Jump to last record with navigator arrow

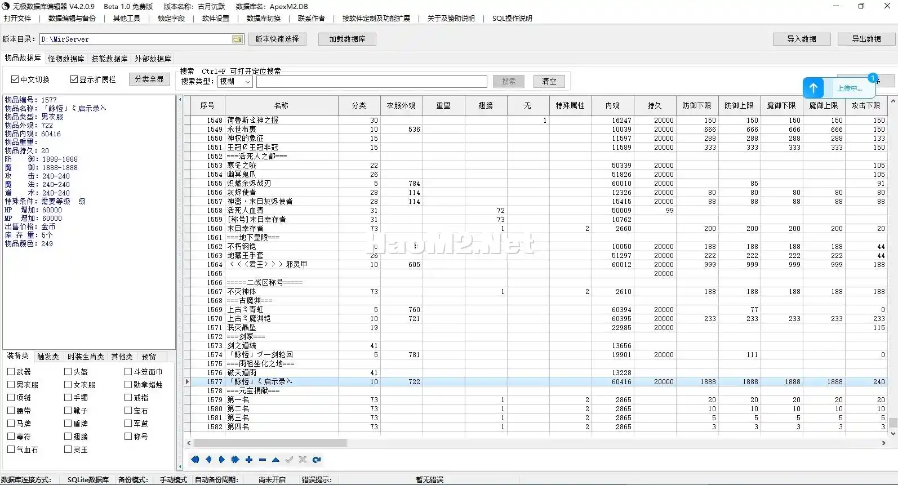(x=235, y=460)
